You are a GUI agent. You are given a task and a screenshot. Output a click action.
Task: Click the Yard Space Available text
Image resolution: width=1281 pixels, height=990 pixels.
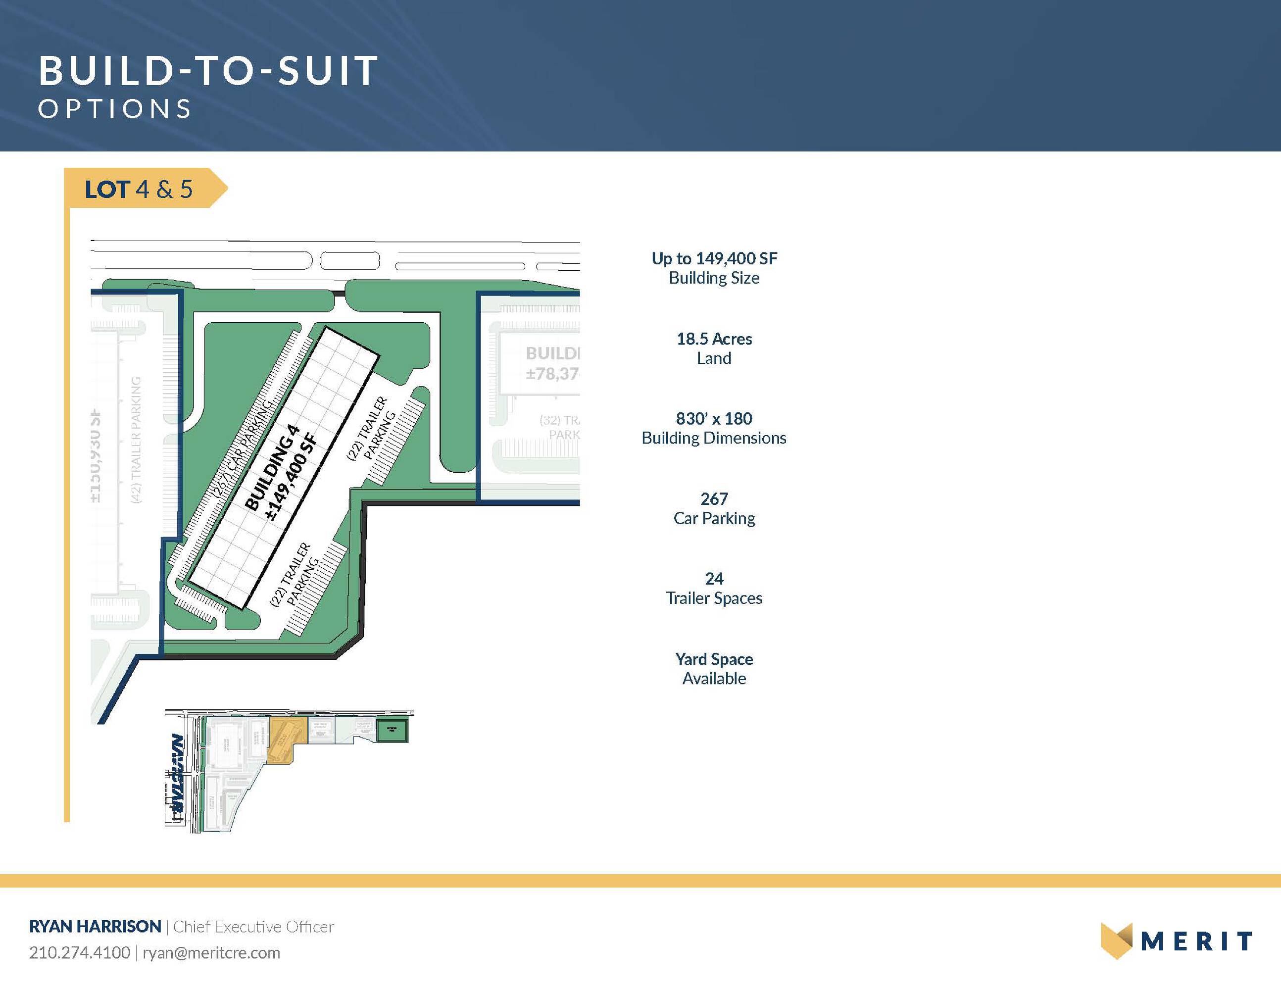point(714,669)
